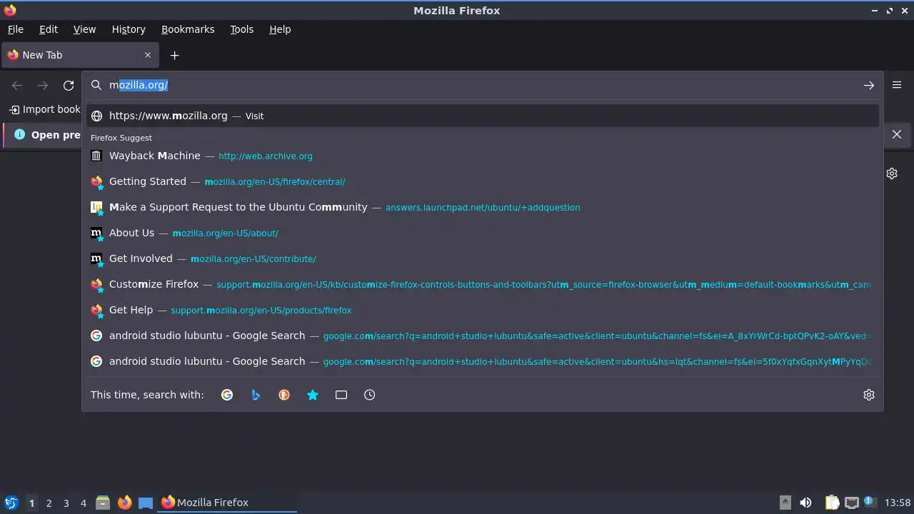Switch to workspace 3

coord(66,503)
